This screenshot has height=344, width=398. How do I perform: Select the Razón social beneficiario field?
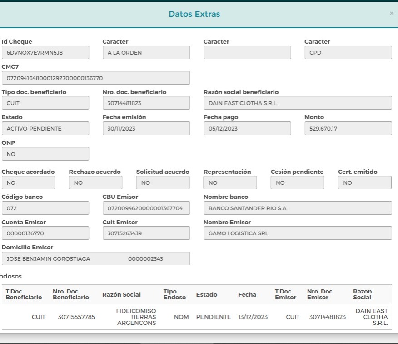(298, 103)
